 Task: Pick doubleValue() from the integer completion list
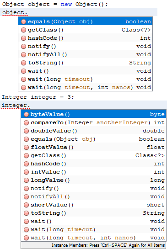(93, 131)
